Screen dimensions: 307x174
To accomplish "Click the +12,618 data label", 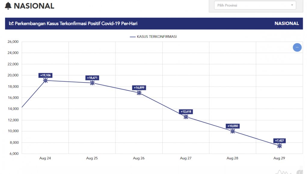I will (186, 112).
